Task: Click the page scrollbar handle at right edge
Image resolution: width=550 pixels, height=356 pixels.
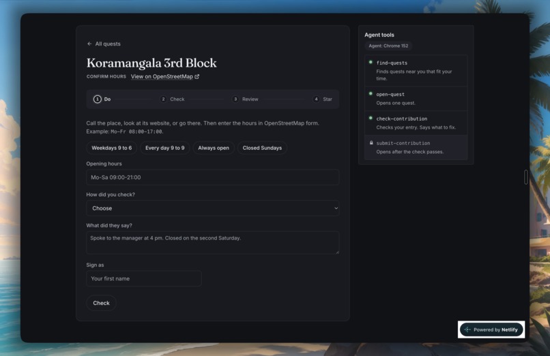Action: (525, 177)
